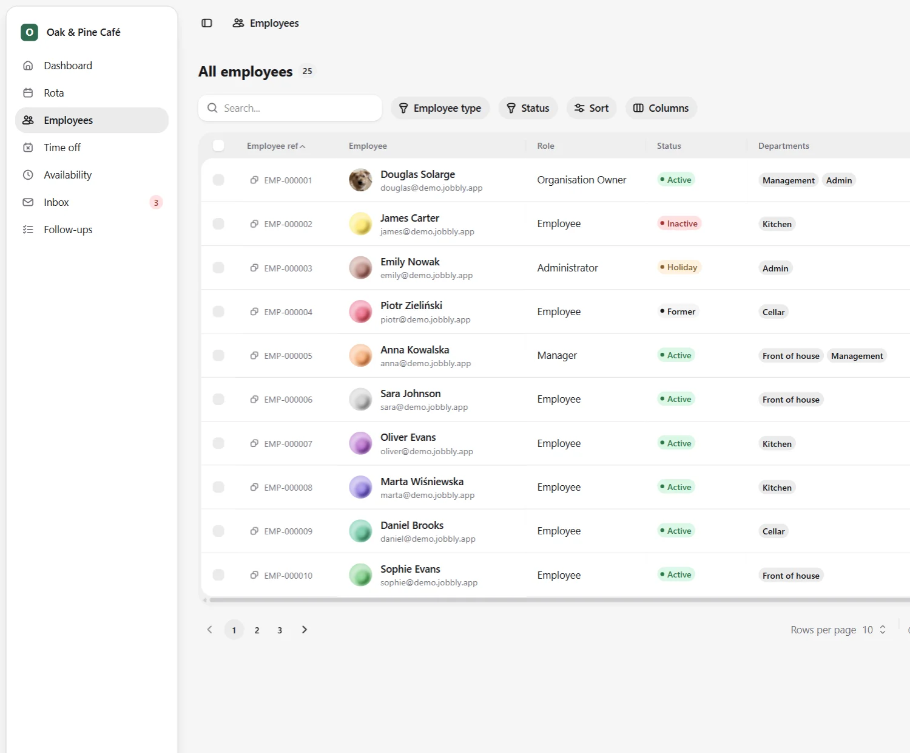The image size is (910, 753).
Task: Click the Inbox unread count badge
Action: click(x=156, y=202)
